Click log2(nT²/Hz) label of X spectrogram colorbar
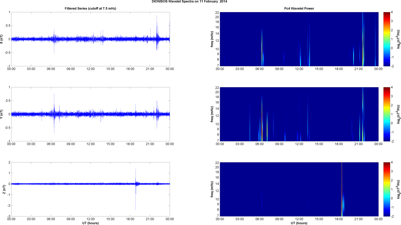 (399, 39)
